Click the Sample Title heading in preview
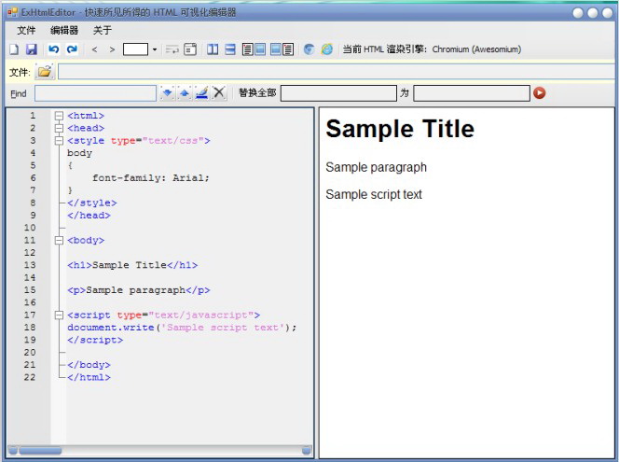Screen dimensions: 619x462 point(400,129)
